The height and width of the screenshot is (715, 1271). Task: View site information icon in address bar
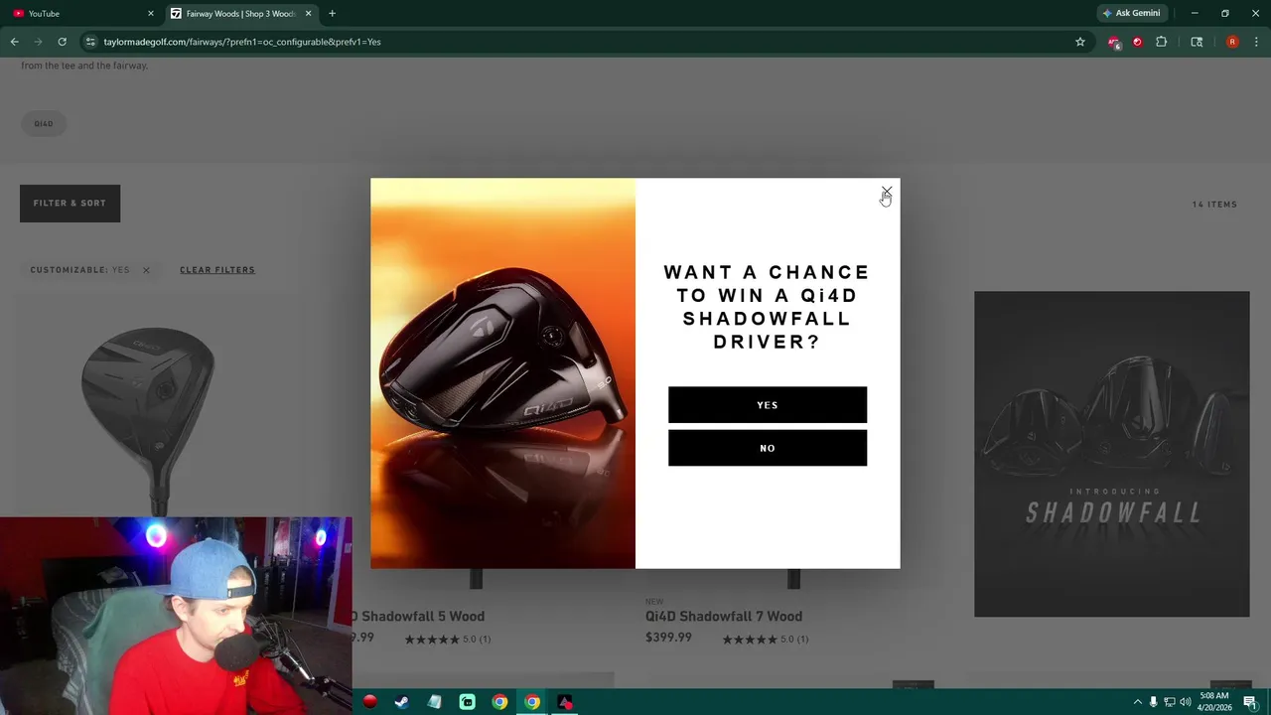click(90, 42)
